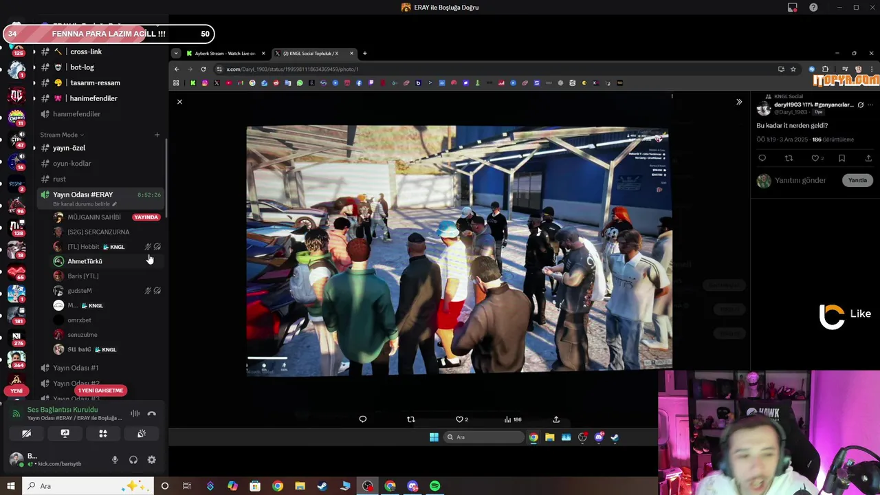Click the YENİ unread servers pill
The width and height of the screenshot is (880, 495).
click(x=16, y=390)
